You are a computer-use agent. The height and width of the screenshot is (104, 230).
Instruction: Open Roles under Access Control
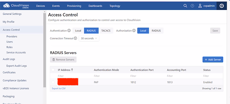pyautogui.click(x=9, y=47)
